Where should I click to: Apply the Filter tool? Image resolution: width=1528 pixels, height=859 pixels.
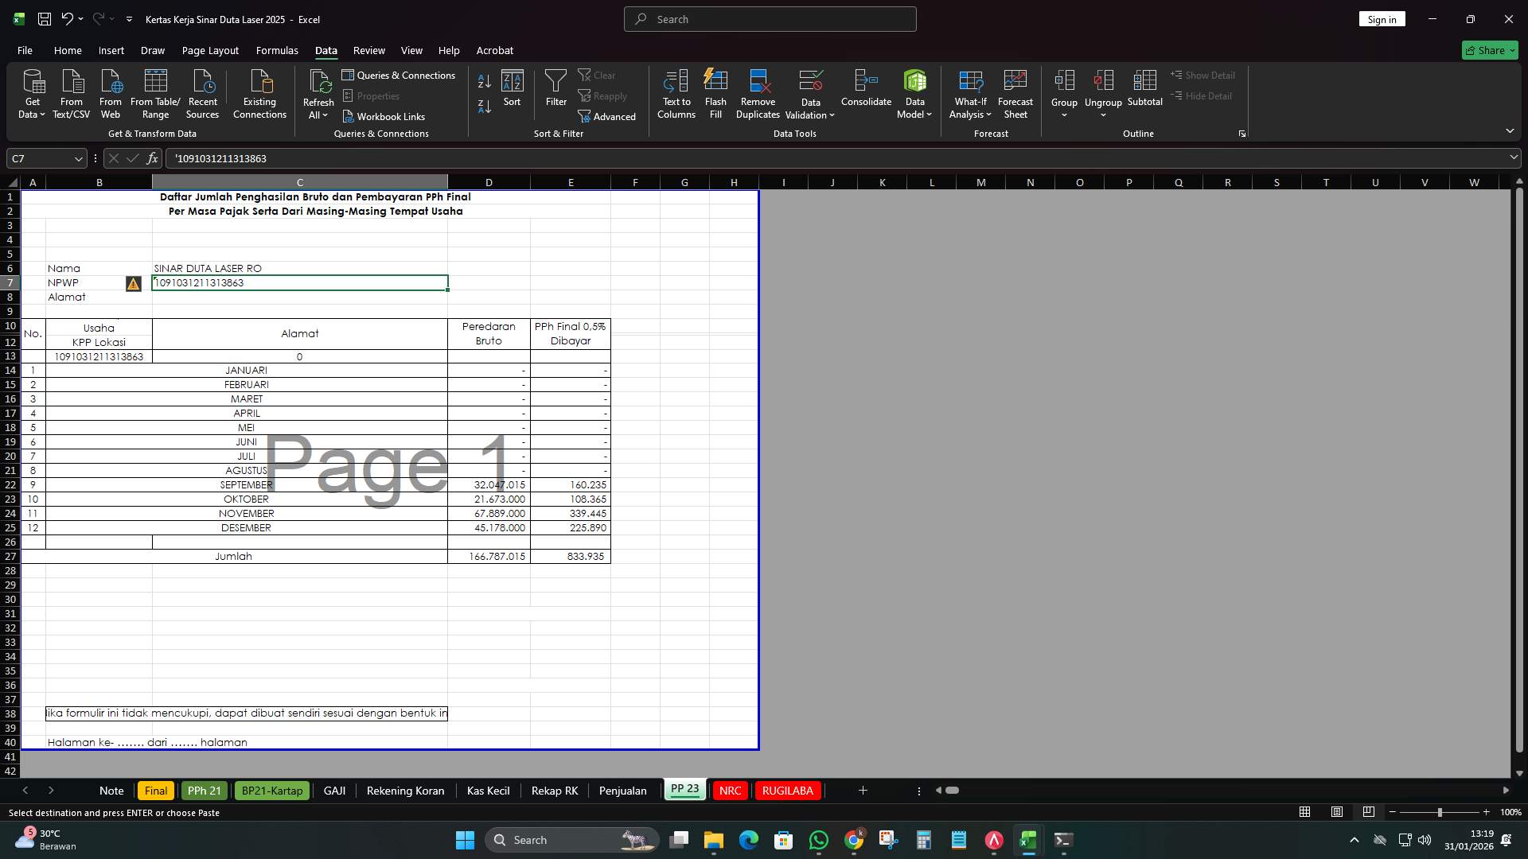(555, 87)
